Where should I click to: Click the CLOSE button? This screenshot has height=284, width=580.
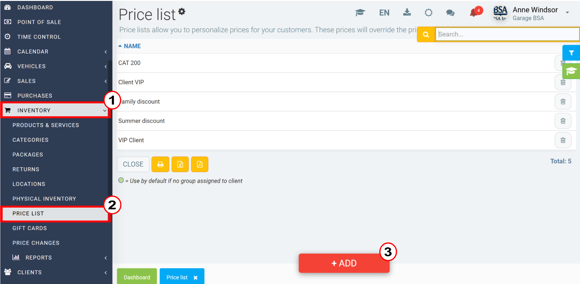pyautogui.click(x=133, y=164)
